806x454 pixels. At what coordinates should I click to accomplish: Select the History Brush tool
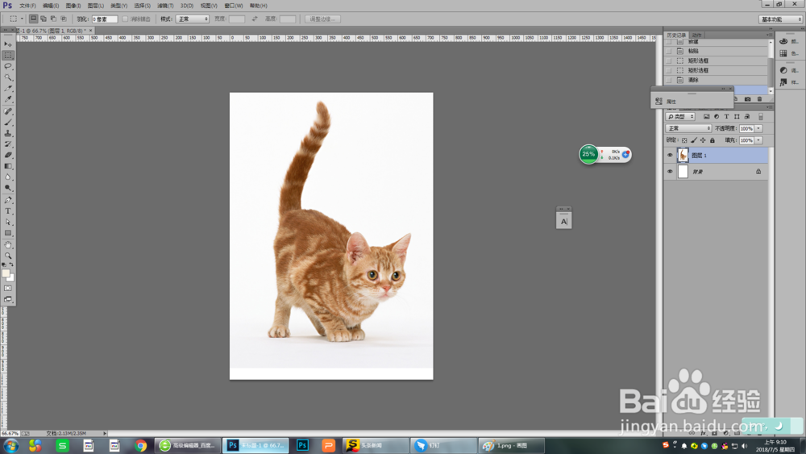point(8,144)
